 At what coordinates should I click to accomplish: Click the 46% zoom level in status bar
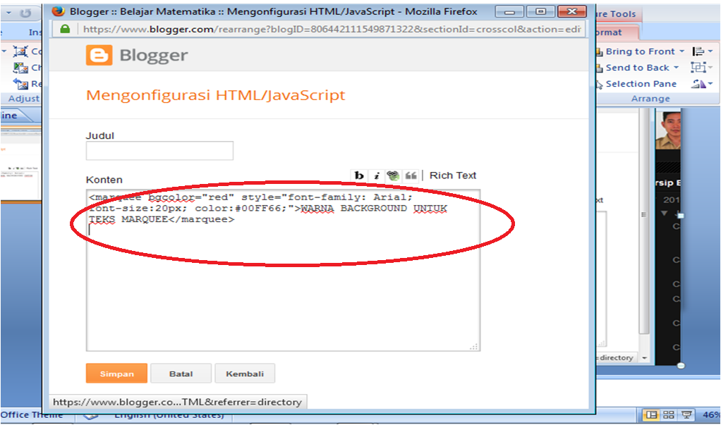(711, 415)
